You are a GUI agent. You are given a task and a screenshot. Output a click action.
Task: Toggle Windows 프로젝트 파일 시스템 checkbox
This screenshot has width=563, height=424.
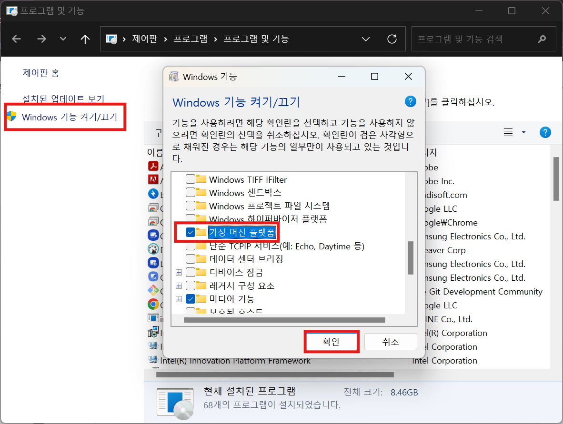(x=191, y=206)
